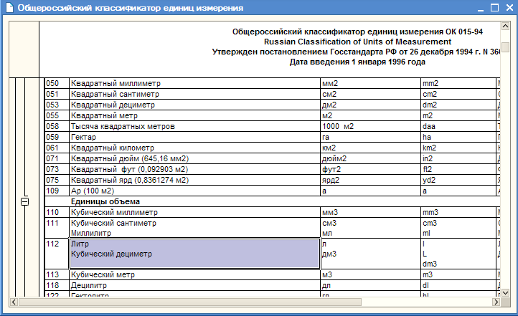Screen dimensions: 518x316
Task: Select the cell Квадратный дюйм (645,16 мм2)
Action: tap(194, 158)
